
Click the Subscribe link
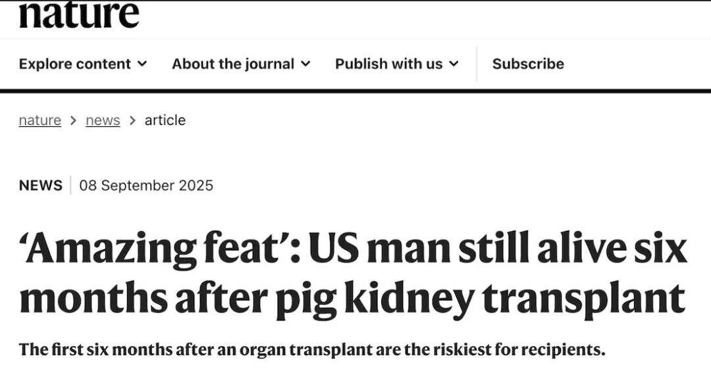[528, 64]
